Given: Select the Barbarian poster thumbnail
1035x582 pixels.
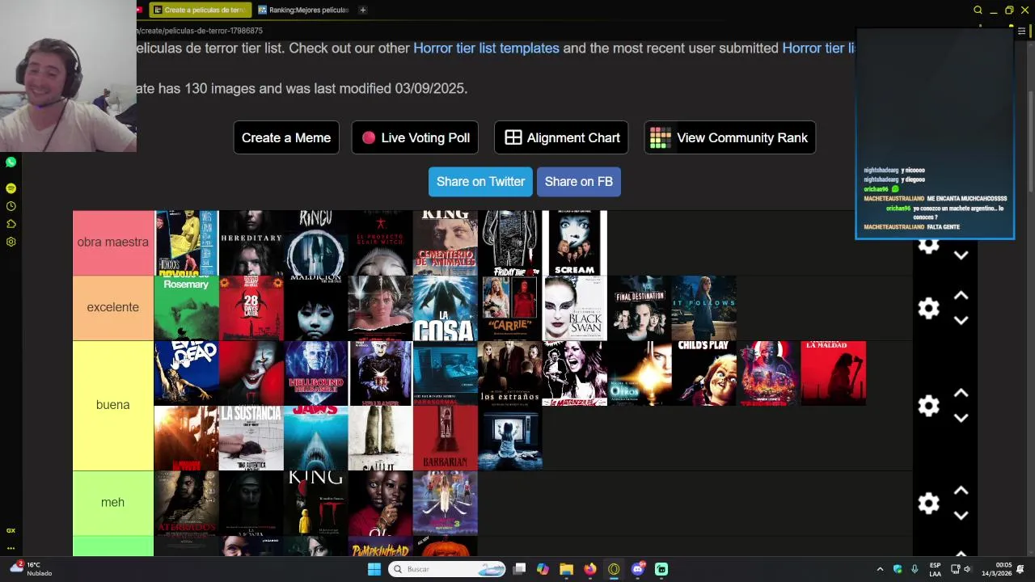Looking at the screenshot, I should coord(446,438).
